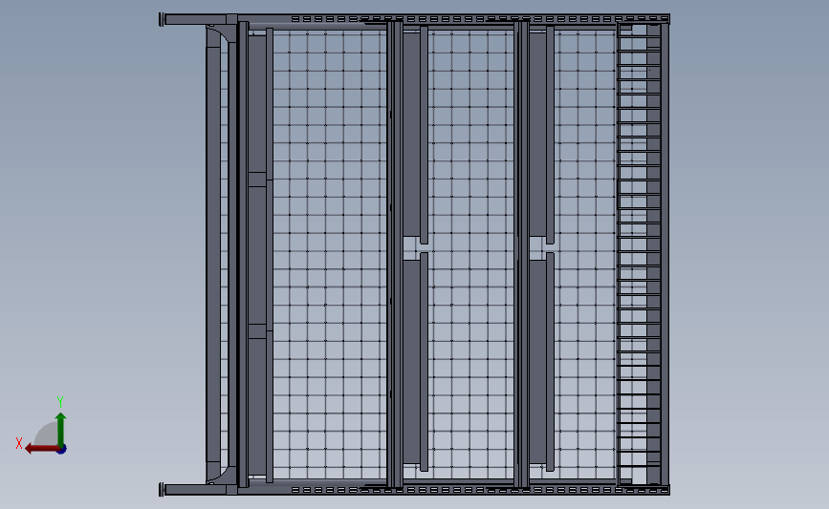This screenshot has width=829, height=509.
Task: Click the red X axis arrow of the triad
Action: [42, 449]
